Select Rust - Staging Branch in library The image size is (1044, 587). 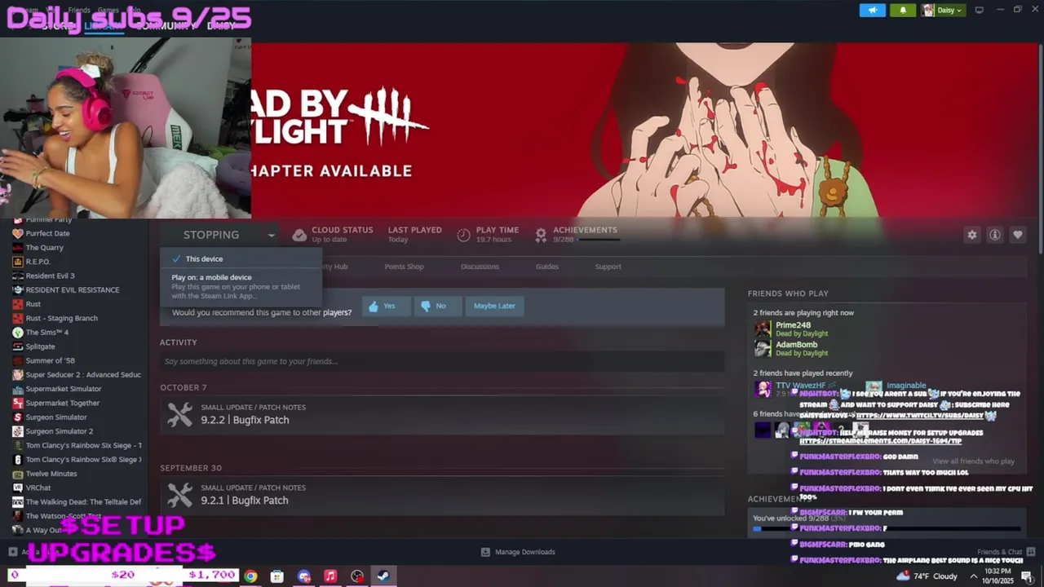(61, 318)
